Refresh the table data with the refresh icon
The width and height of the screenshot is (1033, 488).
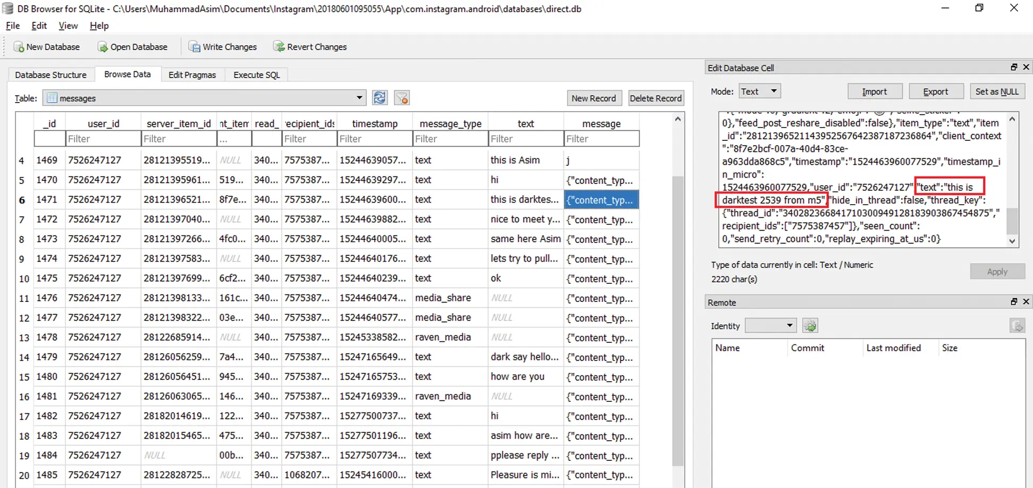tap(380, 98)
